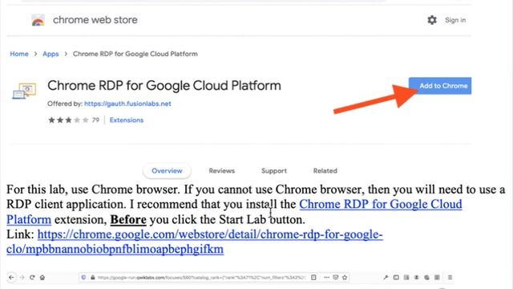Open the browser hamburger menu
The height and width of the screenshot is (289, 513).
click(450, 277)
